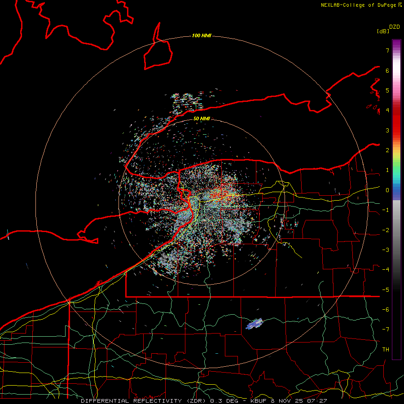The width and height of the screenshot is (404, 404).
Task: Click the -7 dB scale value
Action: point(386,329)
